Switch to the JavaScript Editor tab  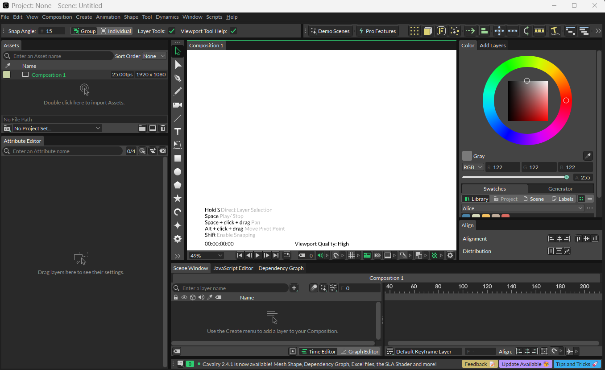pyautogui.click(x=233, y=268)
